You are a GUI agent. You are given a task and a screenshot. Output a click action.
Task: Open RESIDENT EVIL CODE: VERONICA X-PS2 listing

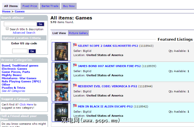107,86
